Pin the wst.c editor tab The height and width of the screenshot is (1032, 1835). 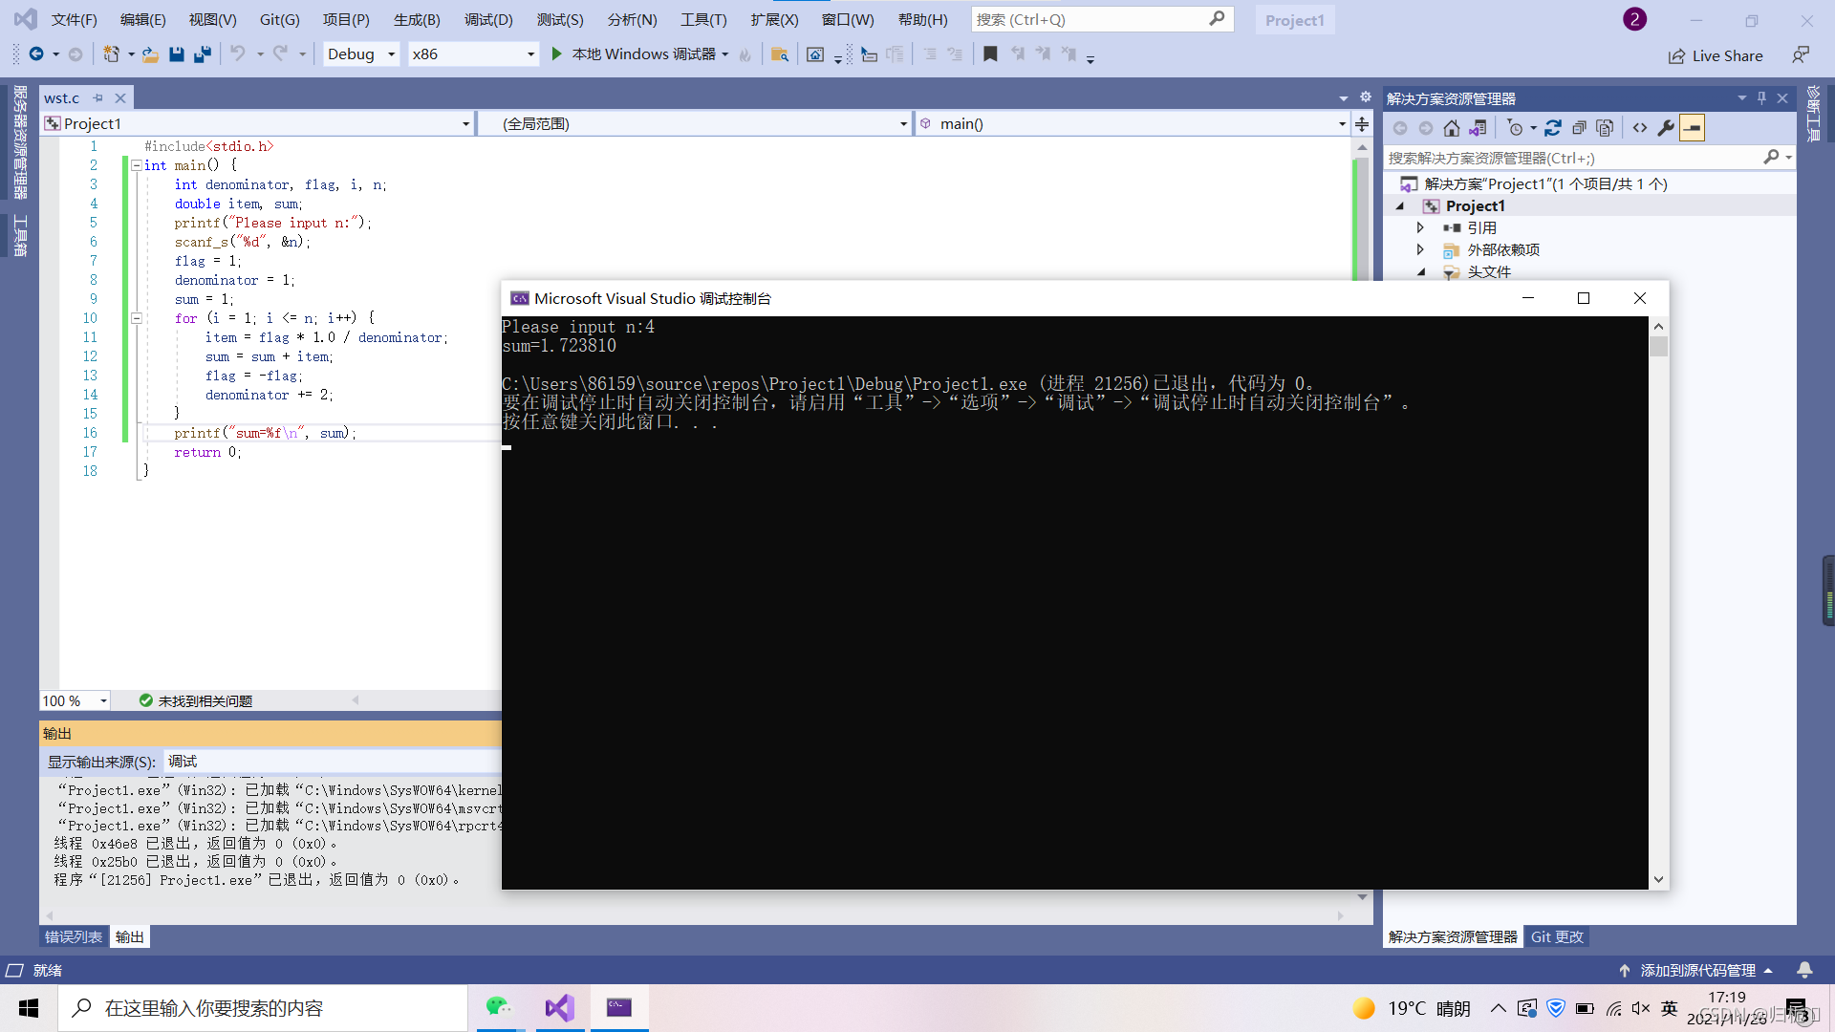point(97,98)
